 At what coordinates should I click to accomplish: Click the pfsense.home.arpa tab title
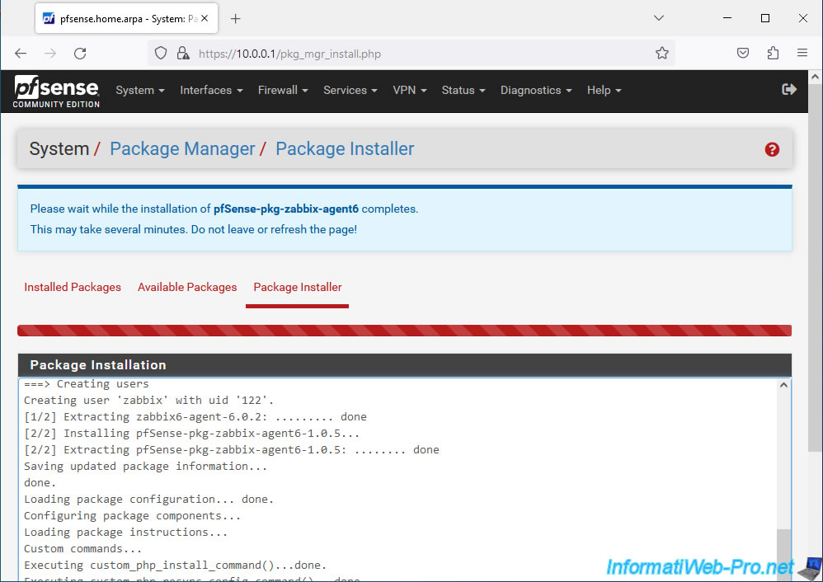coord(129,19)
